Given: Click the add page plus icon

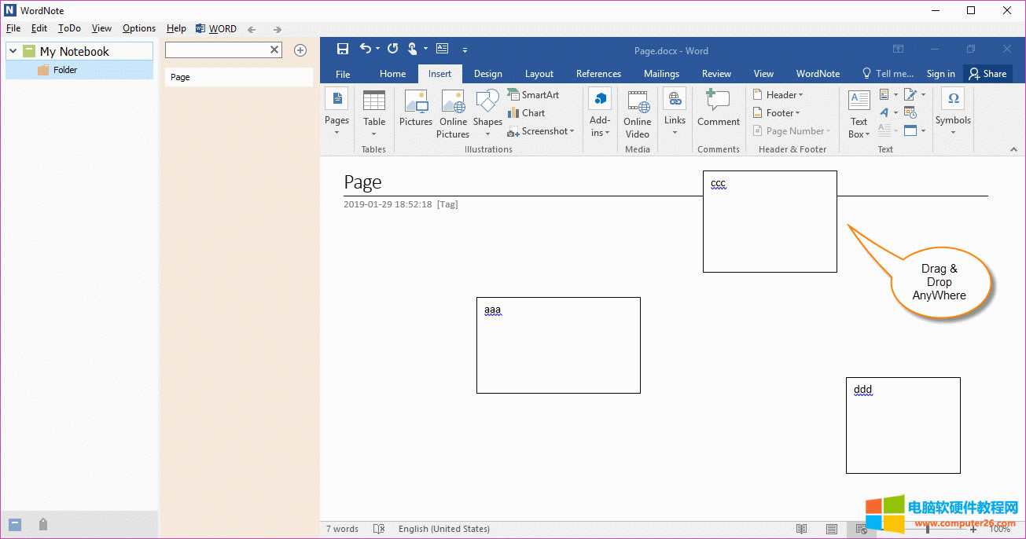Looking at the screenshot, I should click(300, 50).
